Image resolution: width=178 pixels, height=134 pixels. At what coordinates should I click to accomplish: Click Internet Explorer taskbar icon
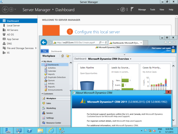[51, 130]
